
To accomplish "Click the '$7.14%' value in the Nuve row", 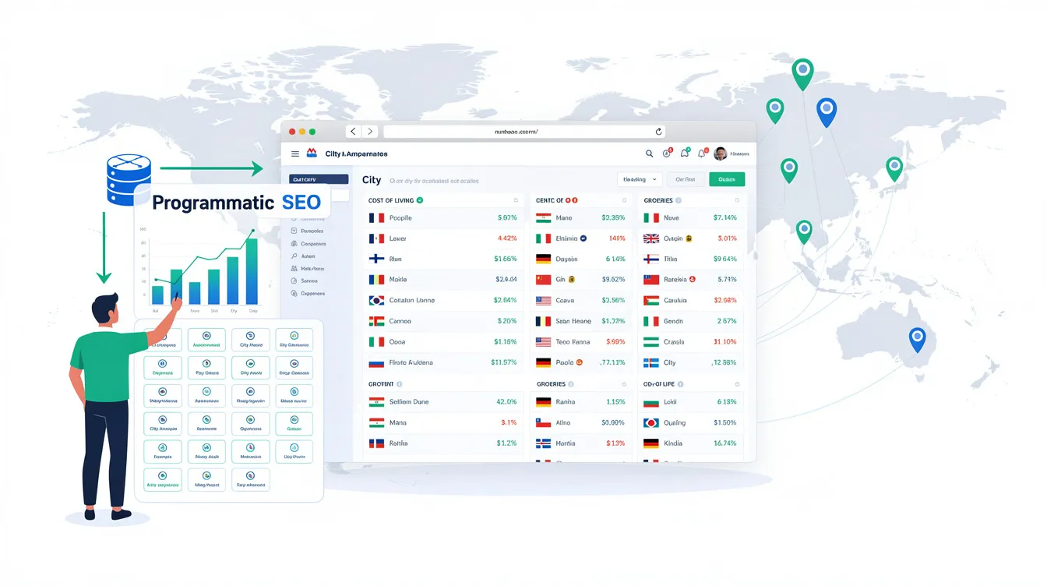I will coord(724,218).
